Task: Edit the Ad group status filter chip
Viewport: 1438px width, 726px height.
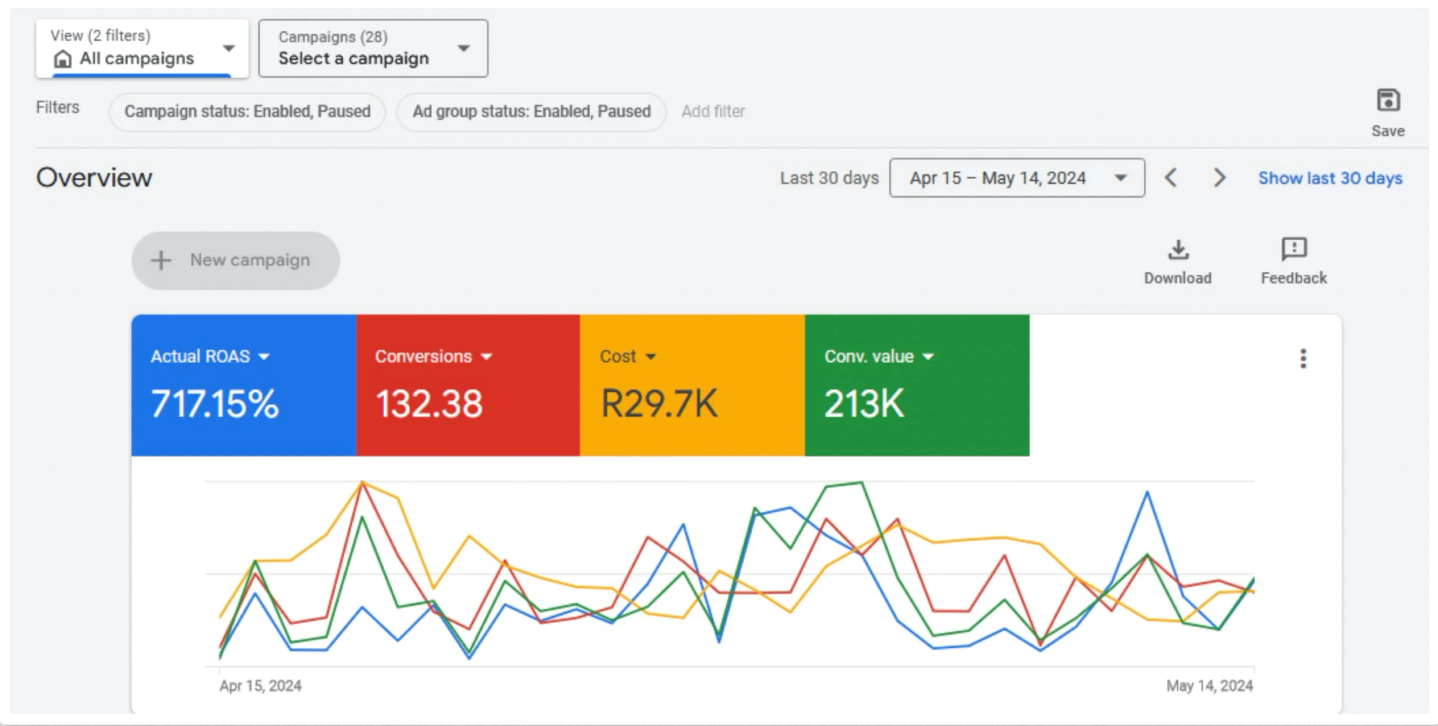Action: coord(532,111)
